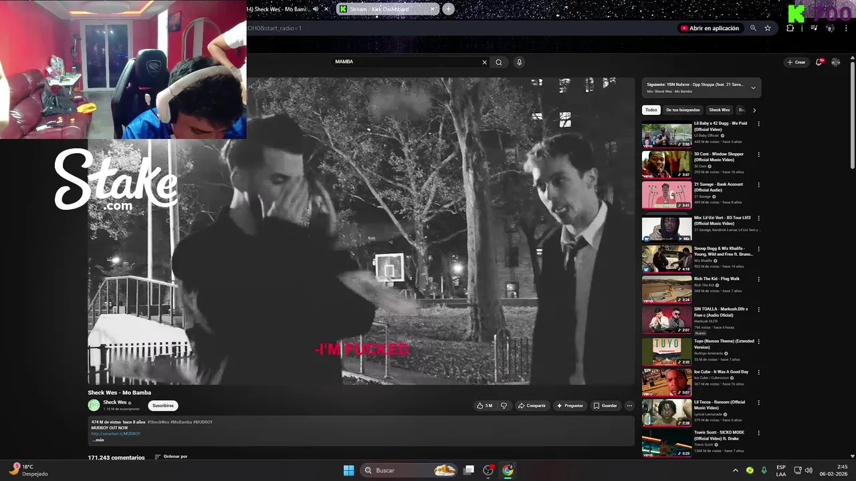Open new browser tab with plus
856x481 pixels.
point(448,9)
